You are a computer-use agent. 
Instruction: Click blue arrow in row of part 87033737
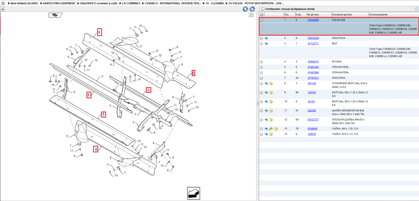pos(266,120)
